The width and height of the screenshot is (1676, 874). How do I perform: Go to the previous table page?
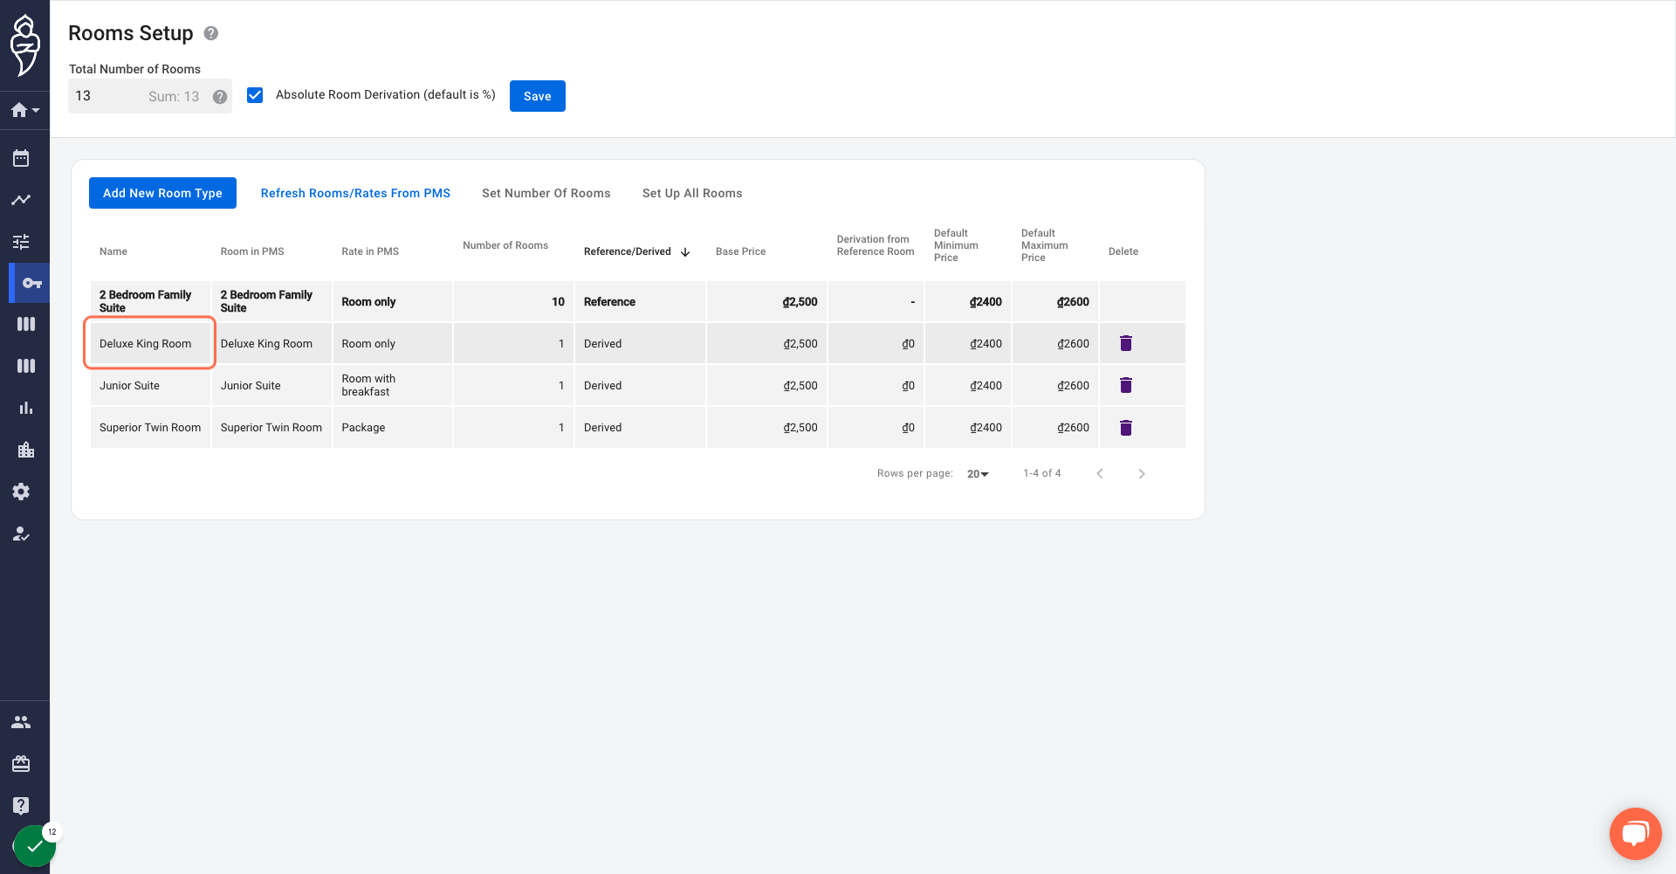point(1100,474)
